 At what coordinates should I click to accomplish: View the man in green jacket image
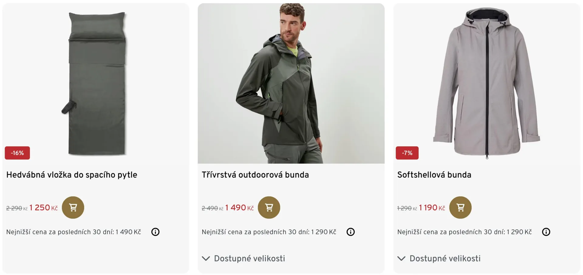pyautogui.click(x=291, y=84)
